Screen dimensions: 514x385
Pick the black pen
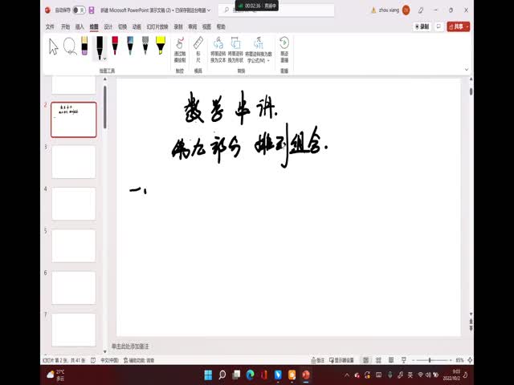pyautogui.click(x=100, y=47)
